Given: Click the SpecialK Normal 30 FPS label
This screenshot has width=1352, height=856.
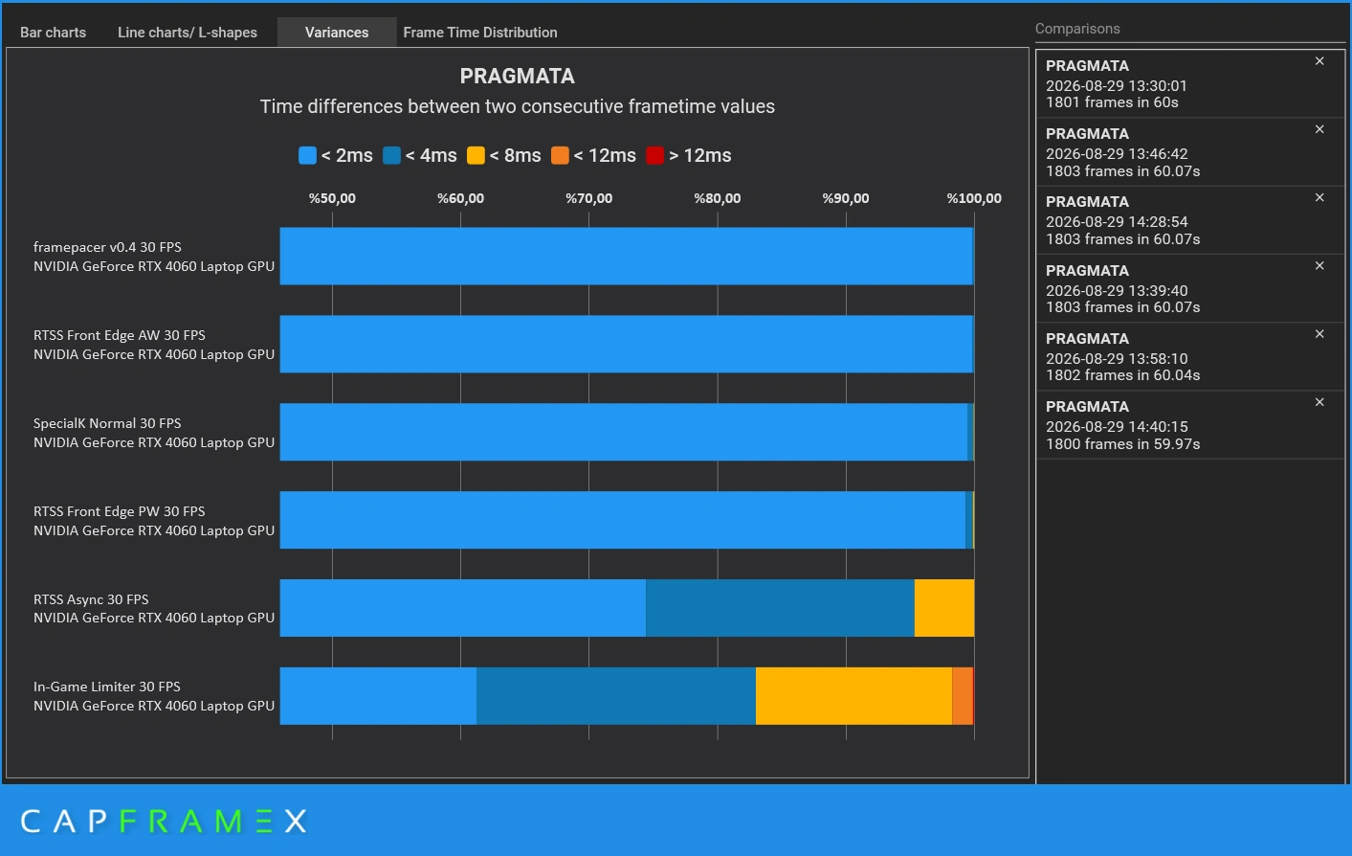Looking at the screenshot, I should click(107, 423).
